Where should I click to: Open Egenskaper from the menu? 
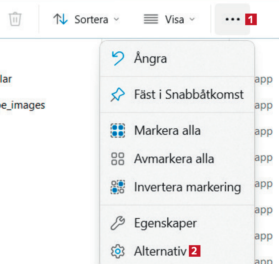click(x=165, y=223)
